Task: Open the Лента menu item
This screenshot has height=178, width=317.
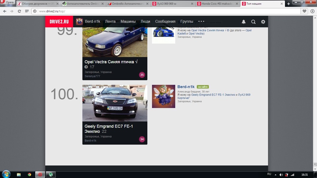Action: click(x=110, y=21)
